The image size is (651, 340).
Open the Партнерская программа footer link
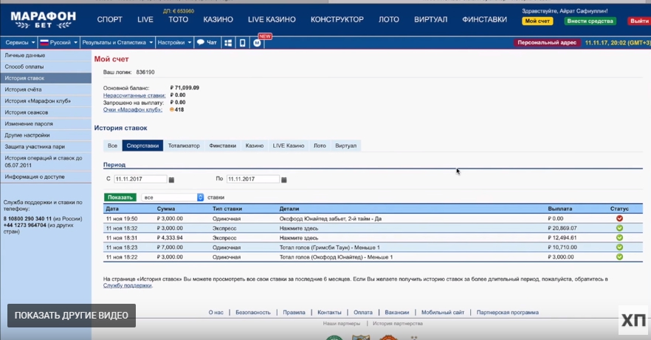[507, 312]
